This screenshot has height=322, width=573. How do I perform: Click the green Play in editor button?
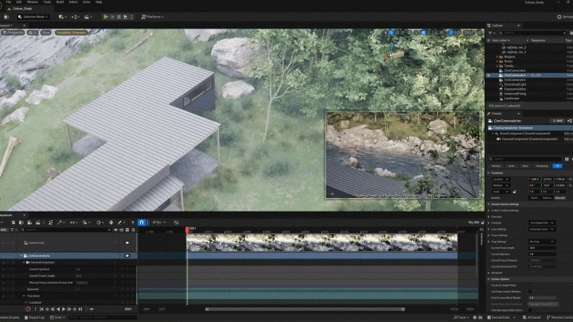click(106, 17)
